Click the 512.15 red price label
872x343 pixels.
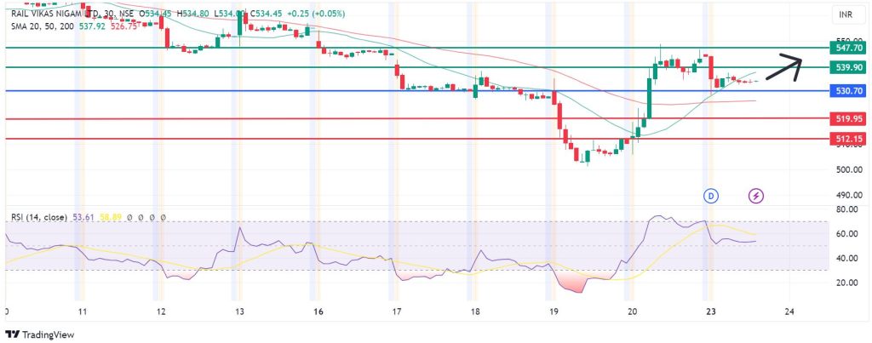pos(849,139)
